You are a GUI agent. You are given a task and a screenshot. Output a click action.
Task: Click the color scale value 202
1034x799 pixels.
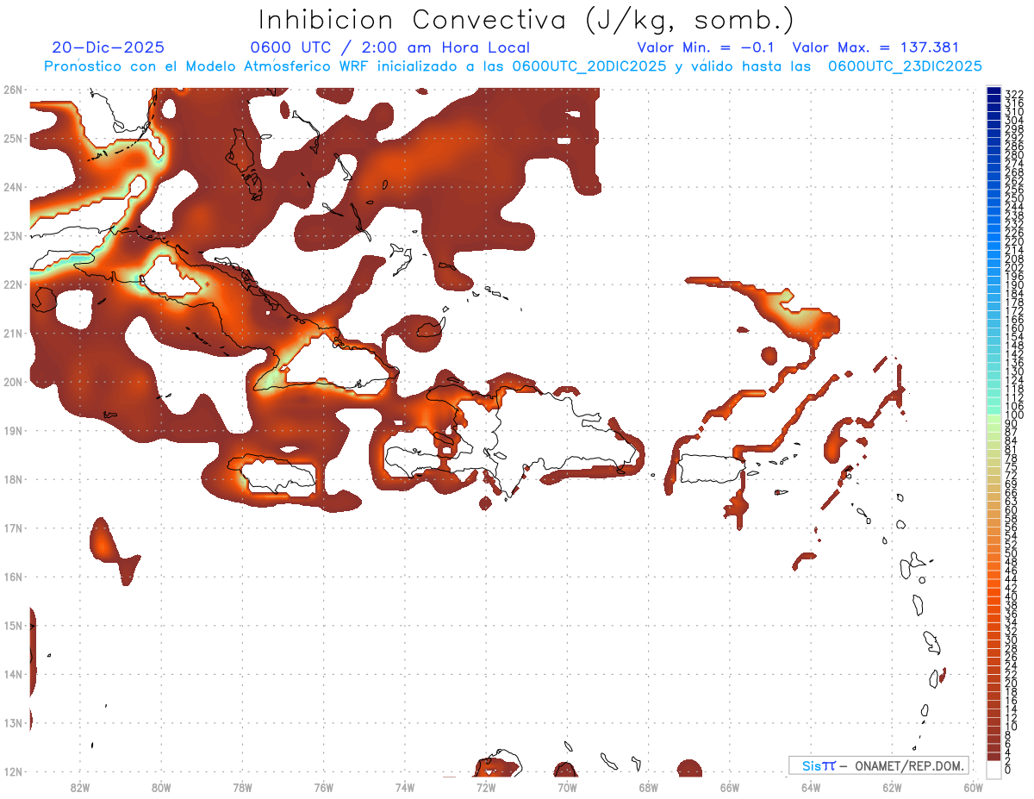tap(1013, 267)
